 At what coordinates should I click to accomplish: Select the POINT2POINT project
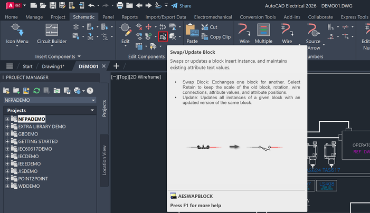(33, 179)
